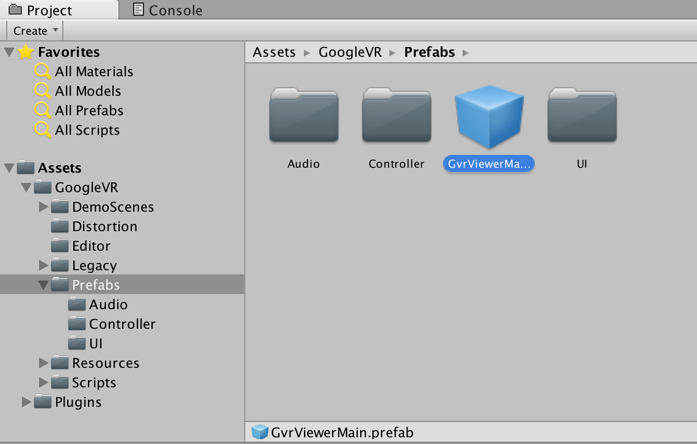Expand the Legacy folder arrow
697x444 pixels.
point(43,265)
